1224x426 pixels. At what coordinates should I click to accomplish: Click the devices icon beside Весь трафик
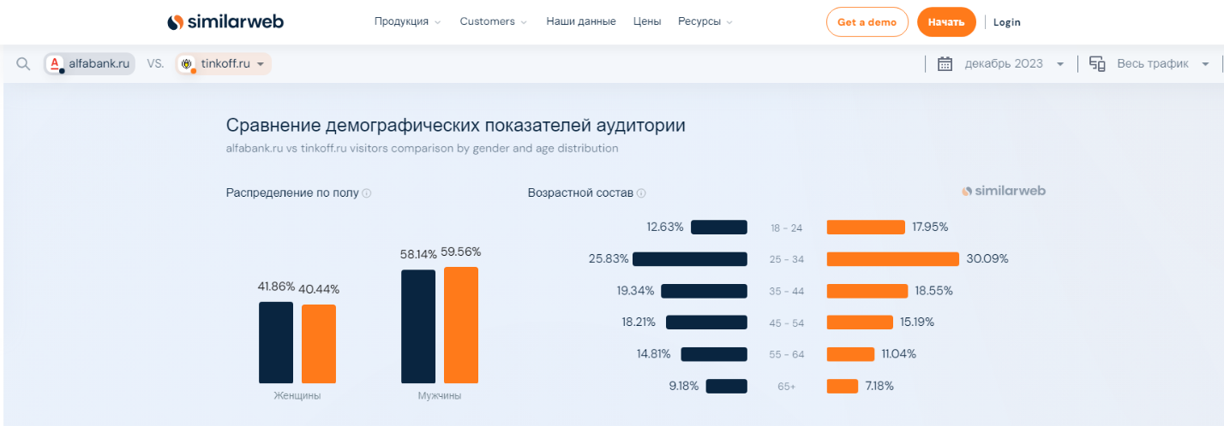tap(1097, 64)
